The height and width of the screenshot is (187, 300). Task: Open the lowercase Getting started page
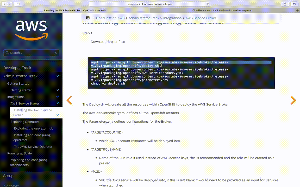21,90
